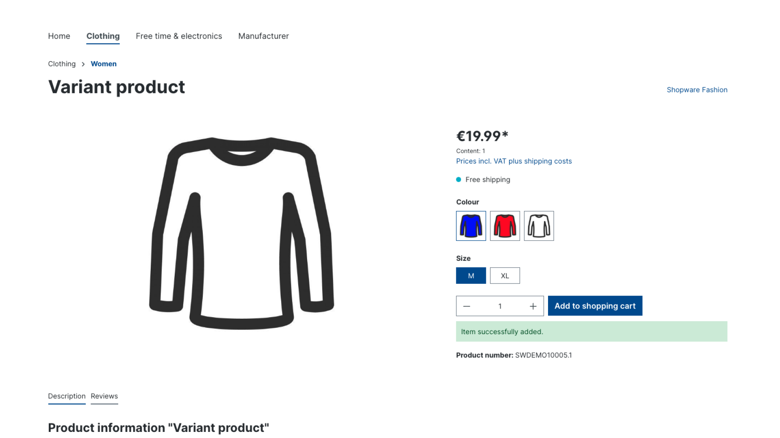Click the increment quantity button
The width and height of the screenshot is (780, 438).
(533, 306)
